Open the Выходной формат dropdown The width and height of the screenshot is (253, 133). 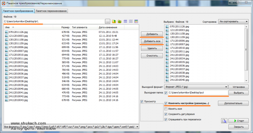[x=196, y=87]
